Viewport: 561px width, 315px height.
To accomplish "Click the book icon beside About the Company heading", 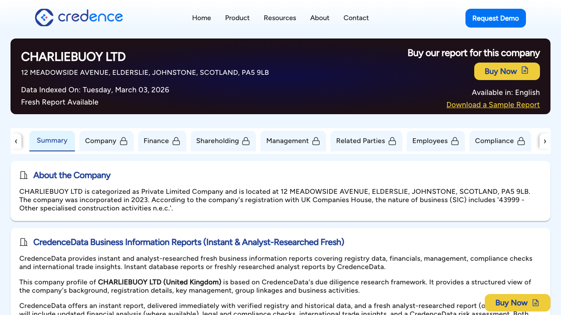I will (24, 175).
